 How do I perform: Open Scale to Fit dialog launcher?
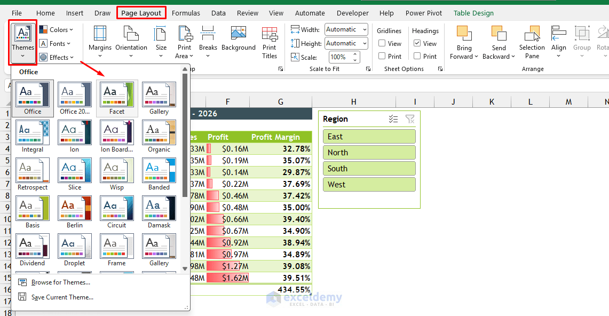tap(368, 69)
